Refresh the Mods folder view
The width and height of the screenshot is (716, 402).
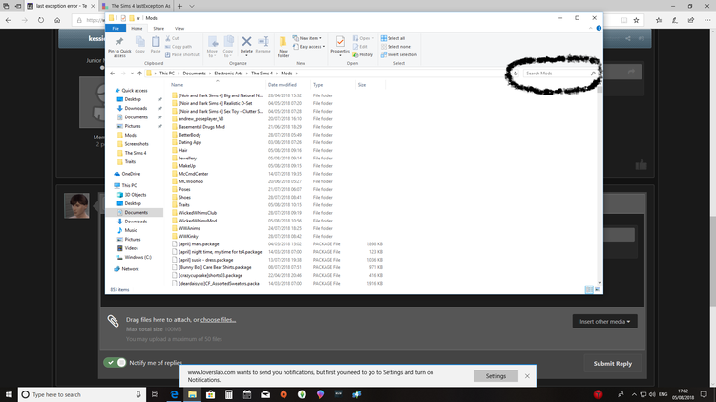click(x=516, y=74)
